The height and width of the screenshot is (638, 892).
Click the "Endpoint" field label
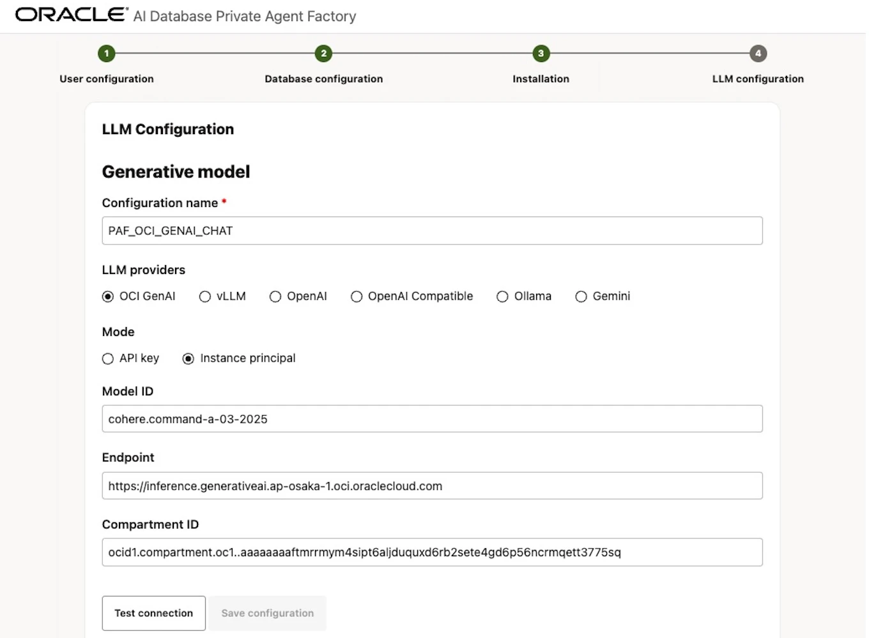click(128, 458)
